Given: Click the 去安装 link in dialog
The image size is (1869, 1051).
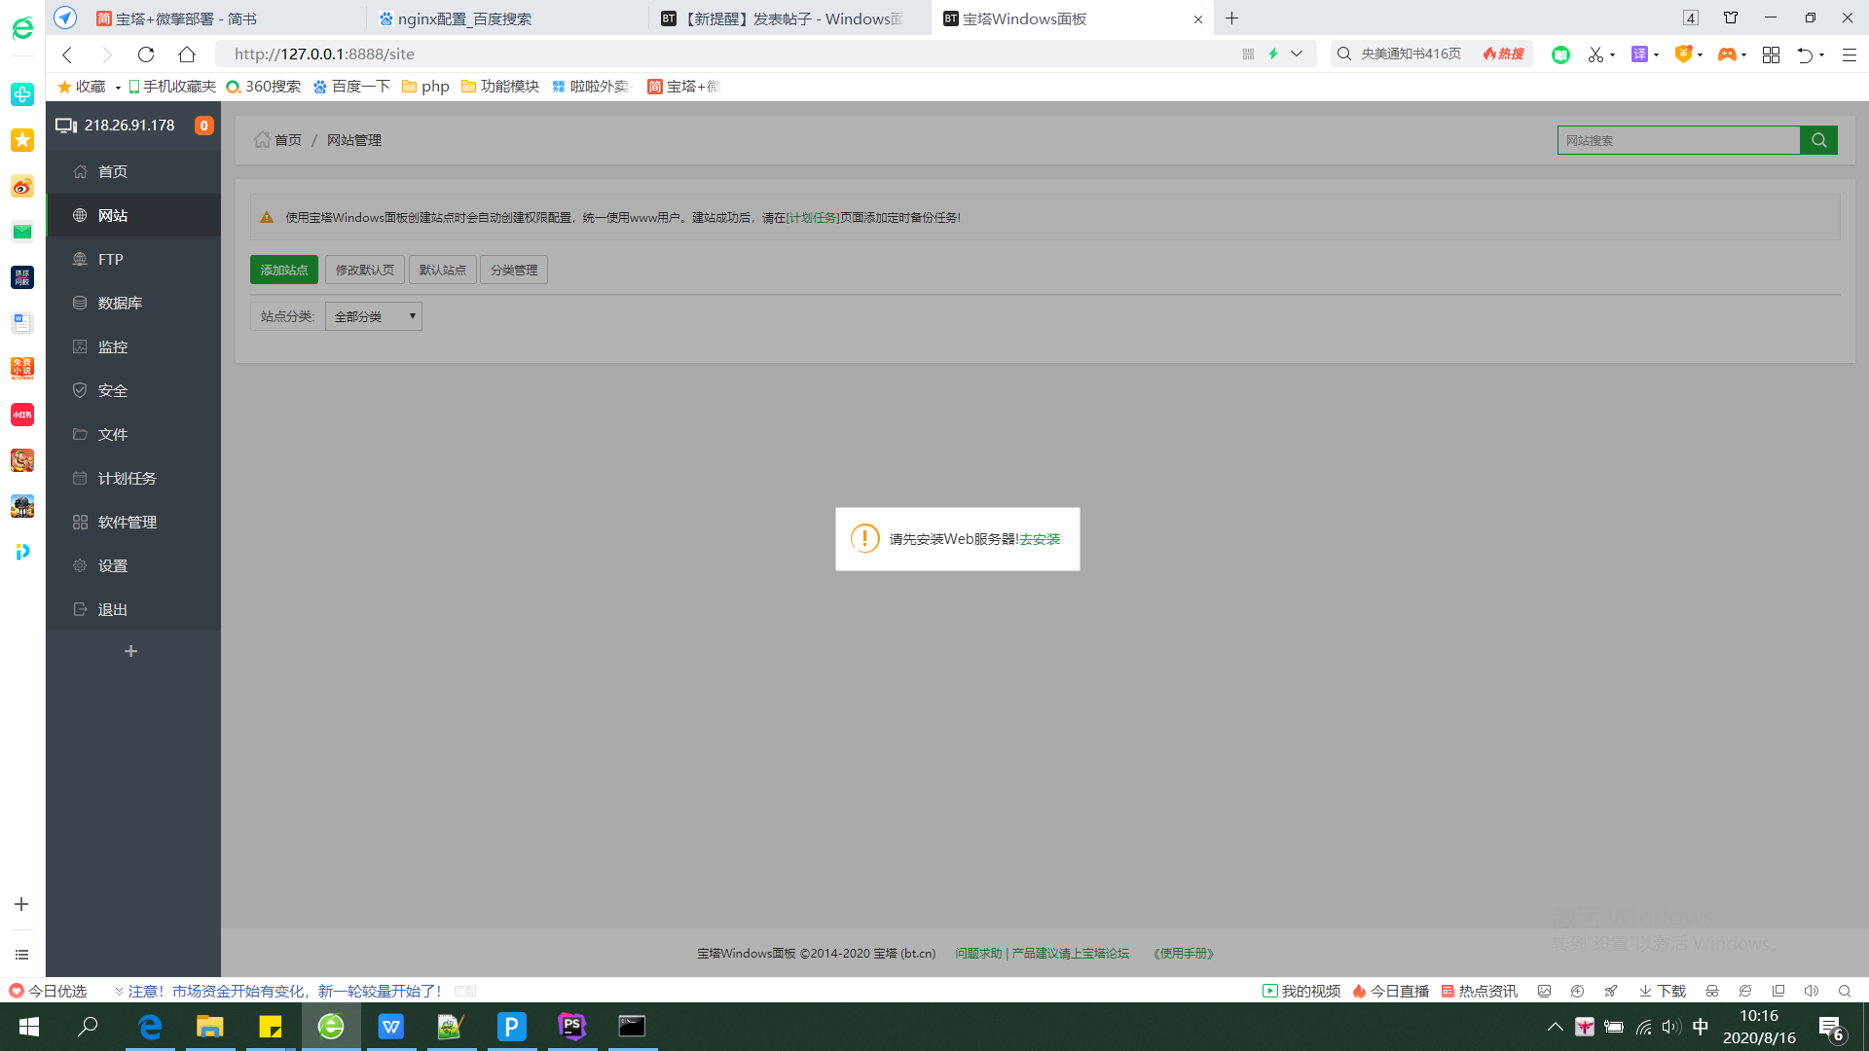Looking at the screenshot, I should 1040,539.
